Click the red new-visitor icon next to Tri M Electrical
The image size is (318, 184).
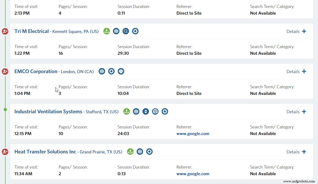[5, 31]
